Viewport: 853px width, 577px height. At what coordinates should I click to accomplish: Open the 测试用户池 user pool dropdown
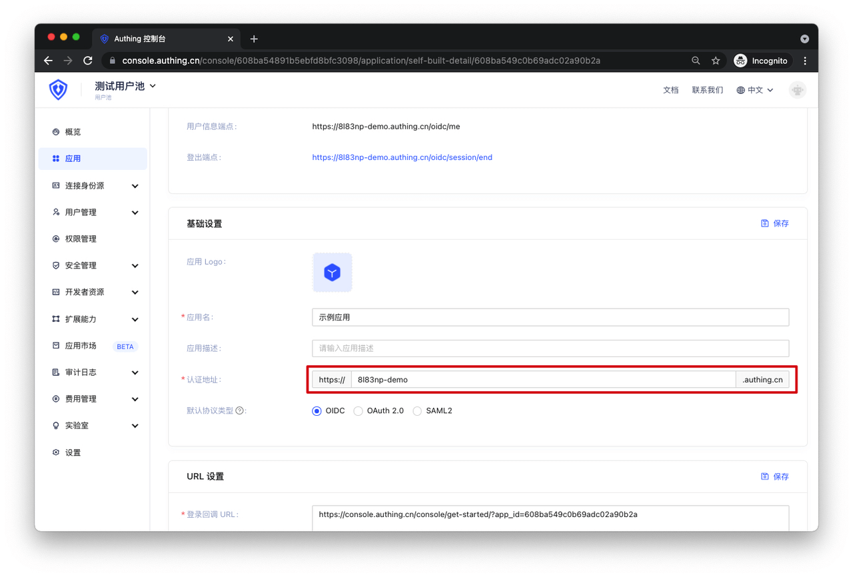pos(125,86)
